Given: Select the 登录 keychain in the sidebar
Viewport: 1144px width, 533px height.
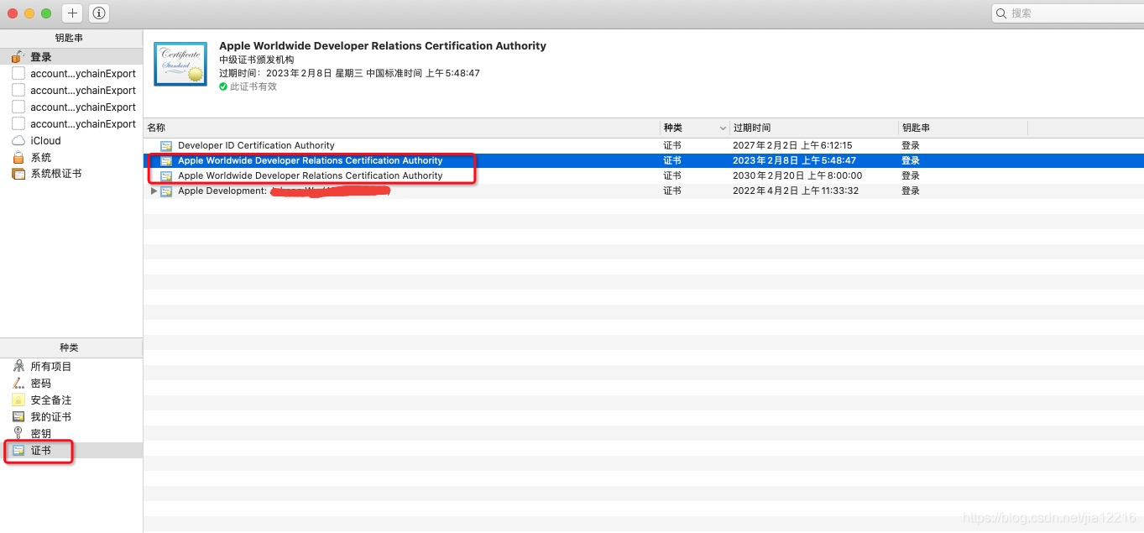Looking at the screenshot, I should [x=71, y=57].
